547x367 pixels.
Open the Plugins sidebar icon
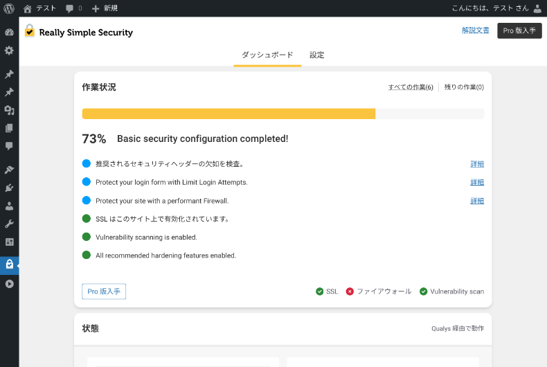[9, 188]
